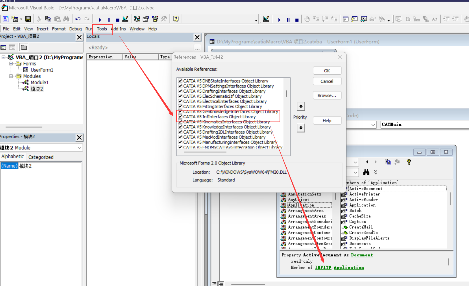Click Break pause icon on Standard toolbar
The height and width of the screenshot is (286, 469).
pos(109,20)
